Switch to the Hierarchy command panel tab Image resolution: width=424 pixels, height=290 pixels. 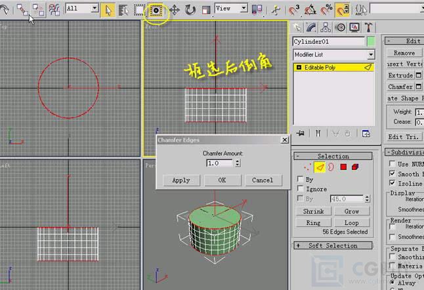tap(326, 28)
